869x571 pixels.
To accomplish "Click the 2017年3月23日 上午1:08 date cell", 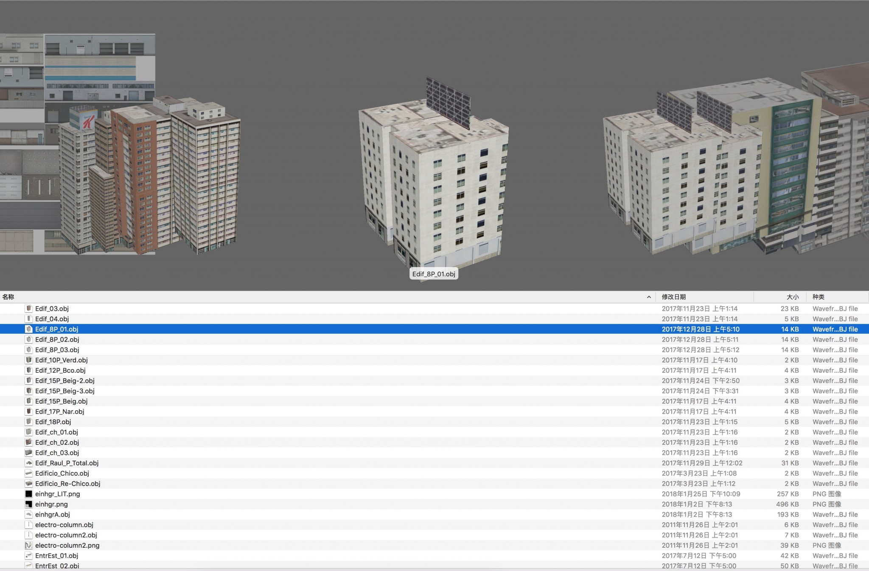I will tap(699, 473).
